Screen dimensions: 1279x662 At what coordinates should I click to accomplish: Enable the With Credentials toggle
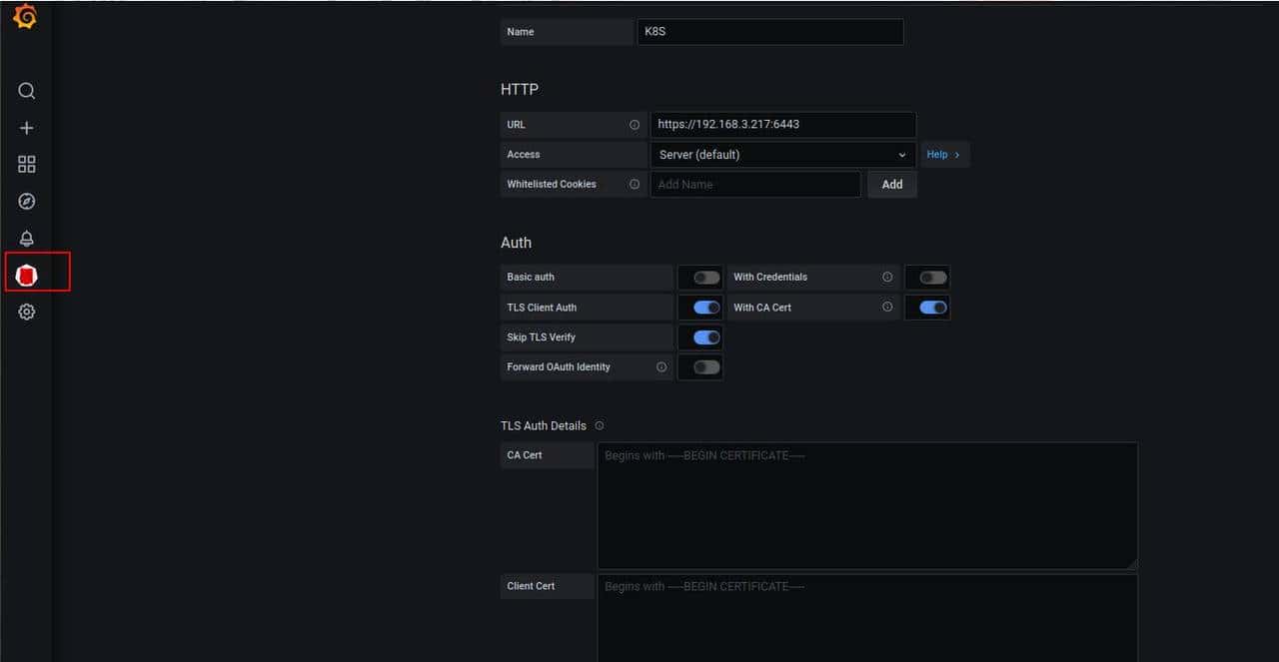tap(932, 278)
